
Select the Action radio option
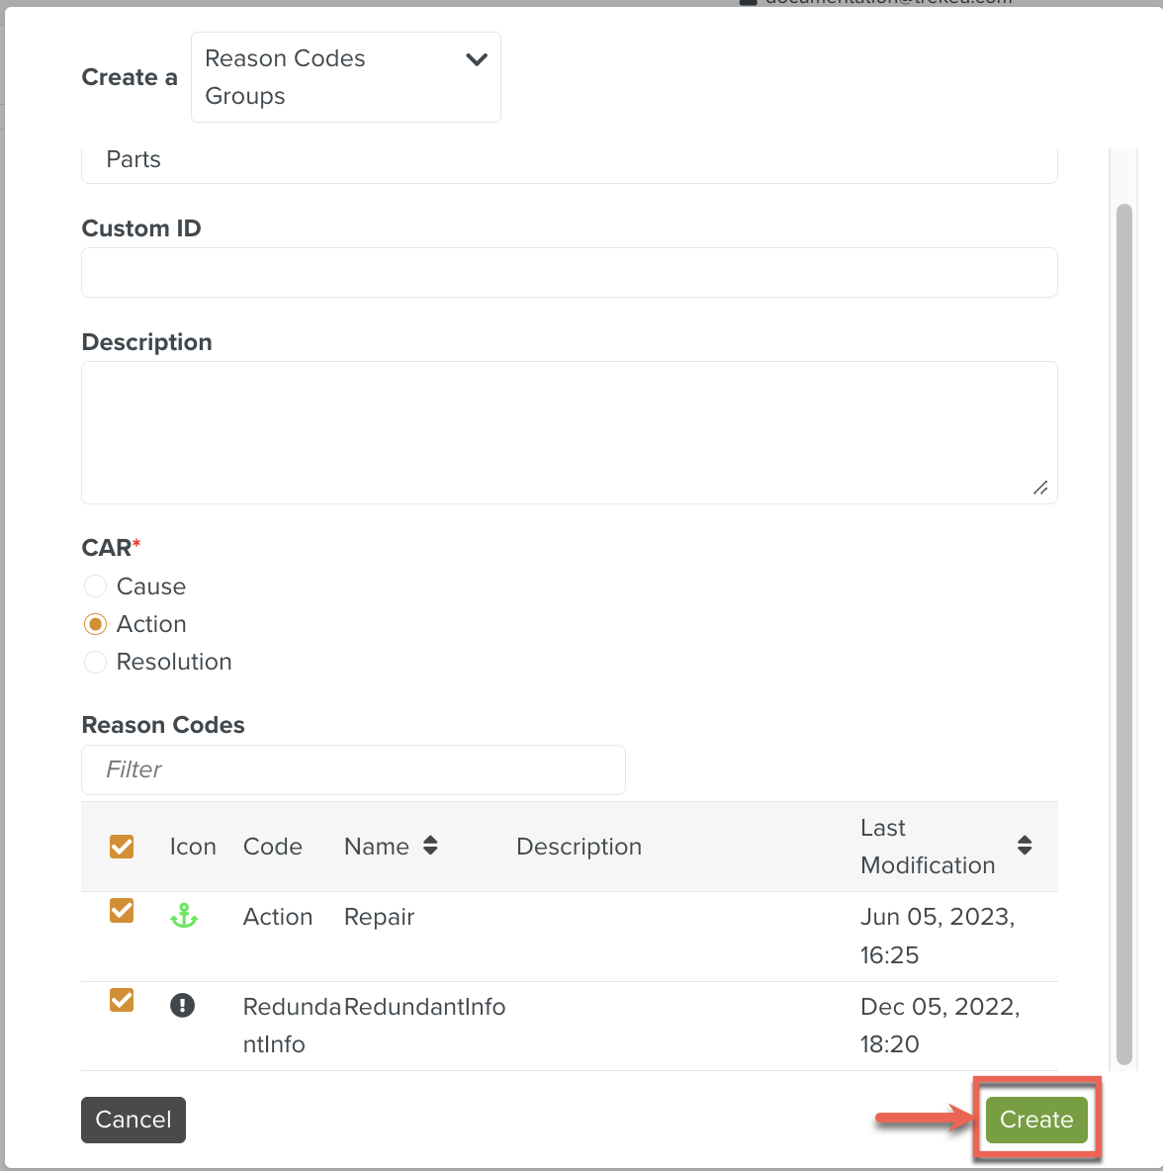tap(95, 624)
